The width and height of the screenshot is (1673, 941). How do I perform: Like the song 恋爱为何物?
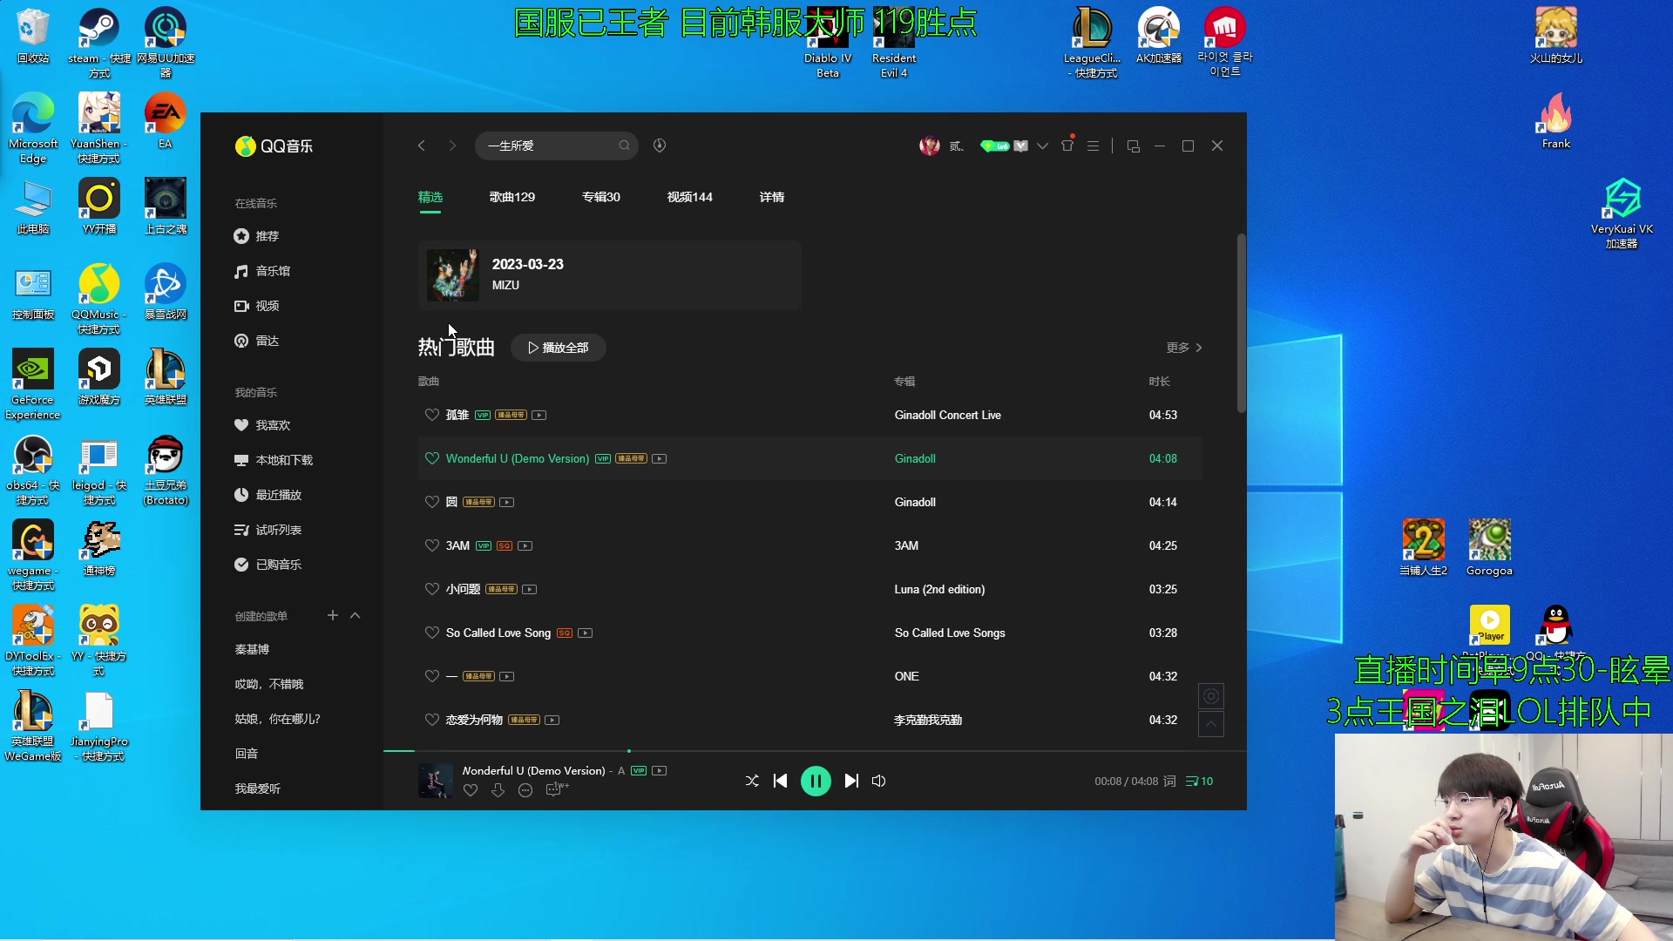coord(431,720)
